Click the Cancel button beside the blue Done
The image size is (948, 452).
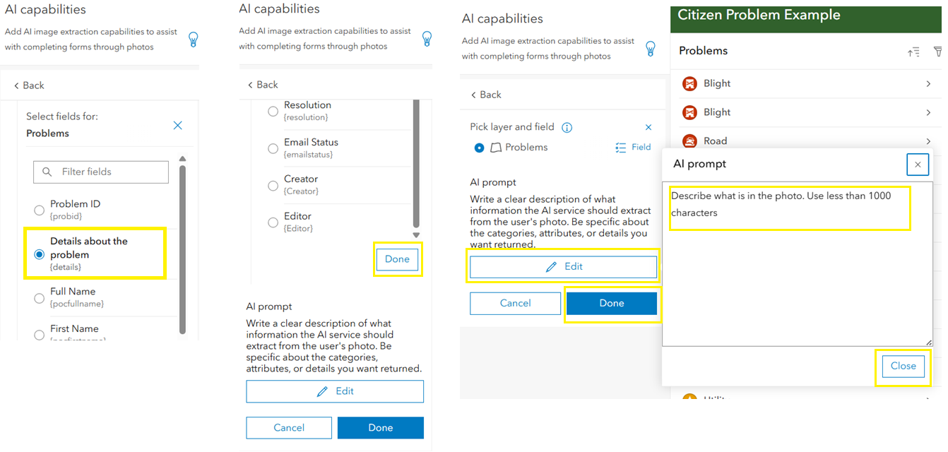(515, 303)
